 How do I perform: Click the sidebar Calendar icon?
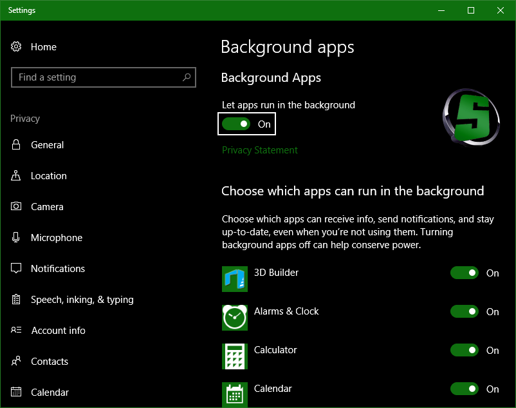coord(16,392)
